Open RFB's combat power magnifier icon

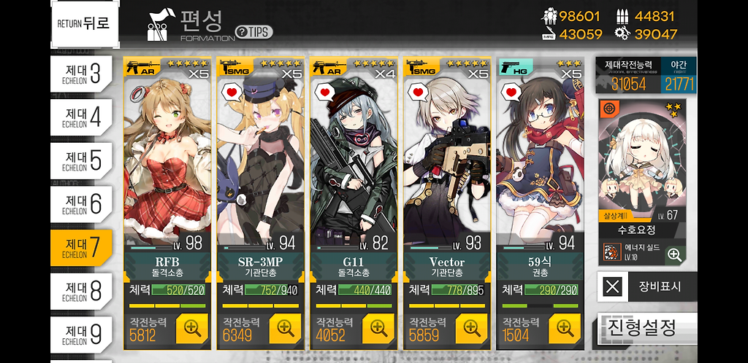click(x=192, y=328)
